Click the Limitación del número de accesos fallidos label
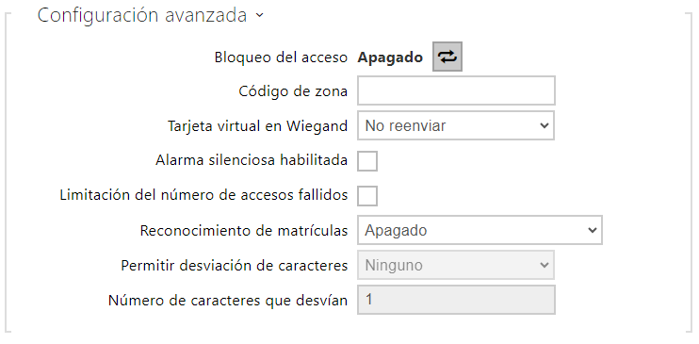The image size is (699, 344). (x=203, y=195)
